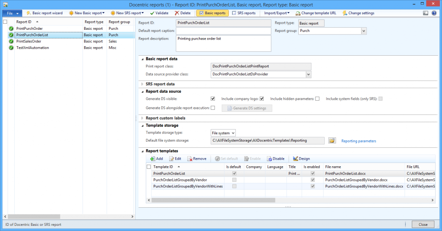Uncheck Include company logo checkbox
The width and height of the screenshot is (442, 231).
click(x=262, y=99)
